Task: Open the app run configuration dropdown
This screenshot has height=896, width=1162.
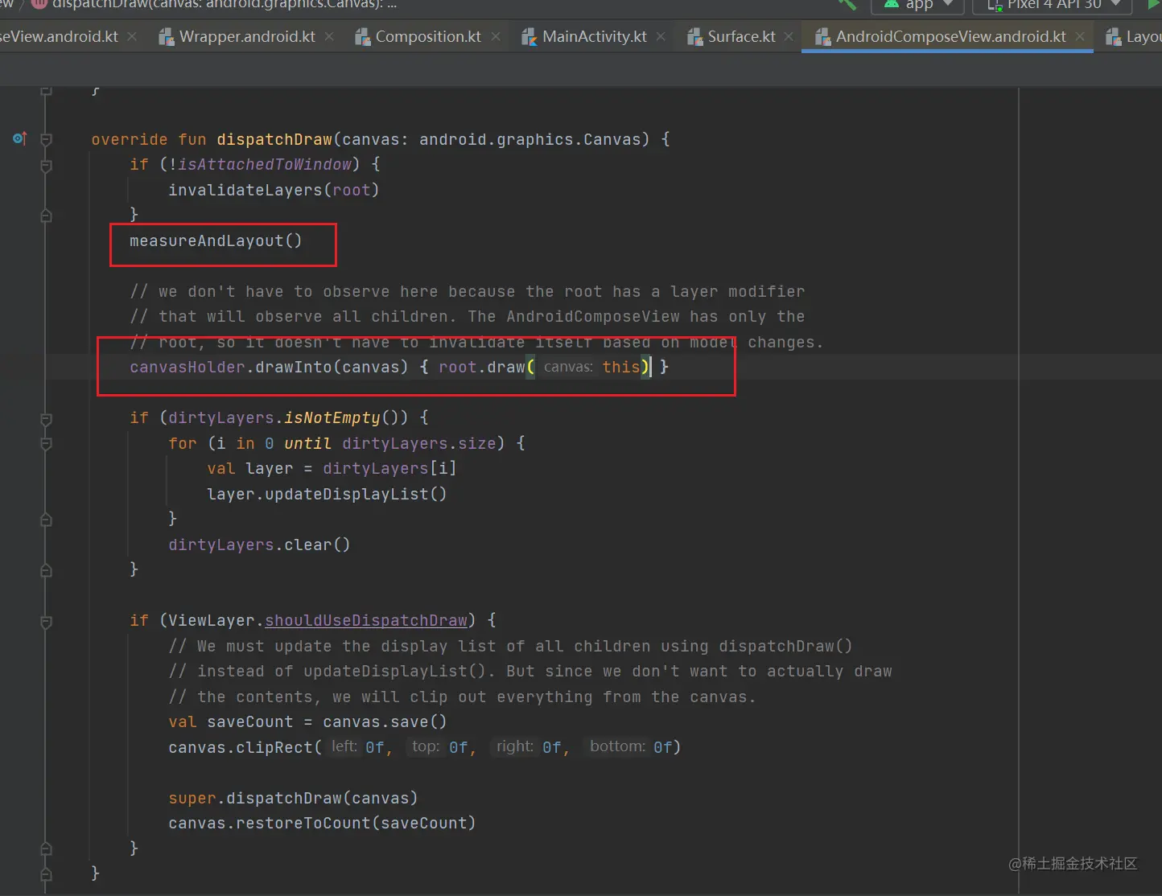Action: [917, 5]
